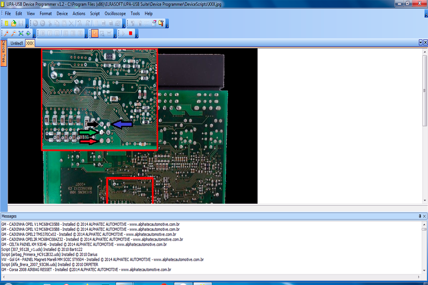The width and height of the screenshot is (428, 285).
Task: Click the red stop icon
Action: tap(131, 33)
